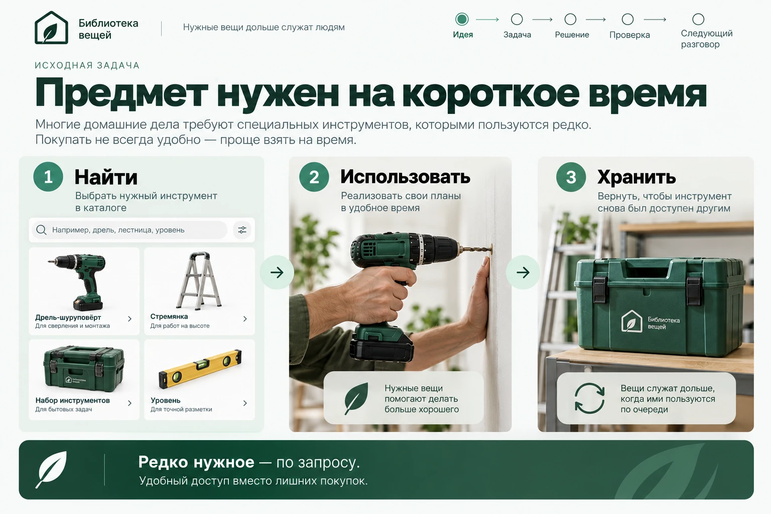The height and width of the screenshot is (514, 771).
Task: Select the Следующий разговор step circle
Action: (x=698, y=19)
